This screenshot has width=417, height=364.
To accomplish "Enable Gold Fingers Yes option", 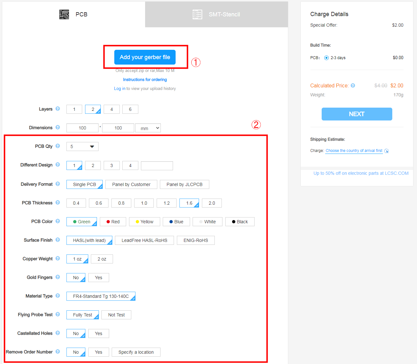I will (x=99, y=278).
